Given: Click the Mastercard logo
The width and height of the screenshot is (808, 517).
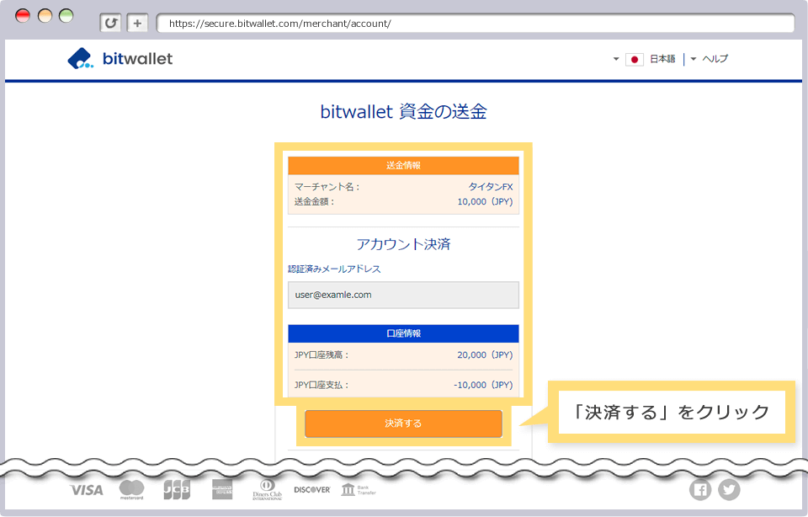Looking at the screenshot, I should [131, 489].
